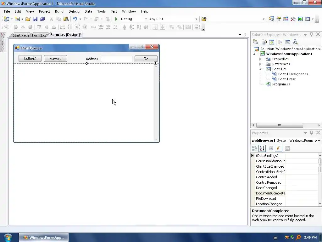Start debugging with the green play arrow
This screenshot has height=242, width=322.
116,19
